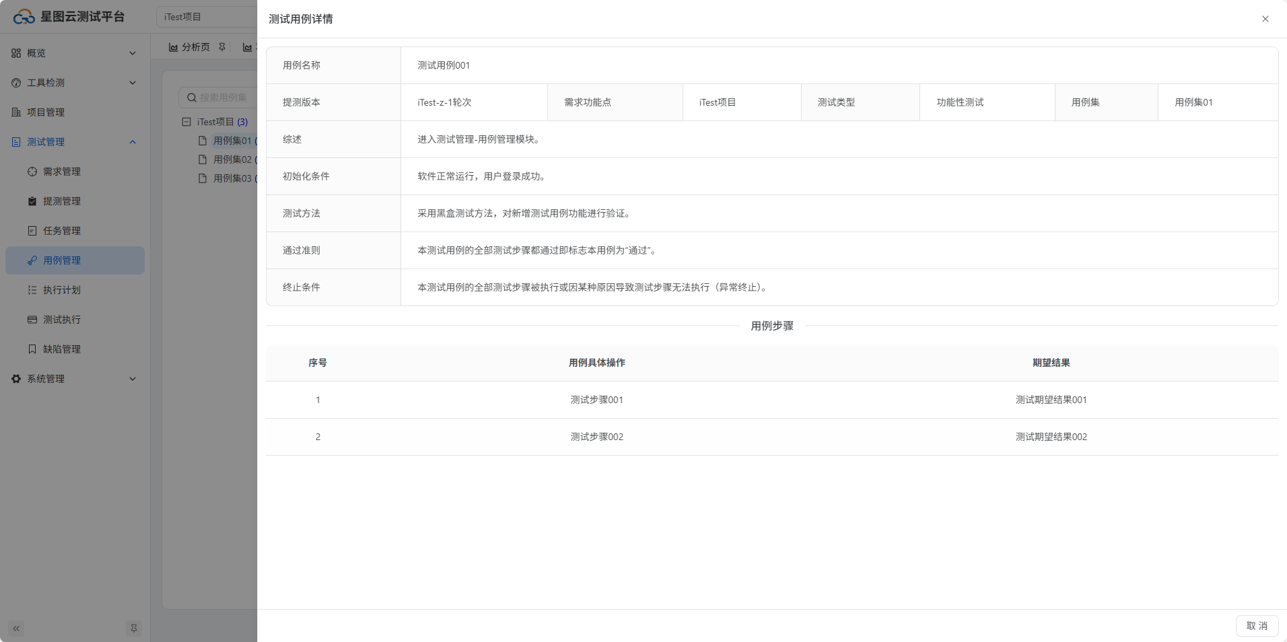
Task: Collapse the iTest项目 tree node
Action: [x=186, y=122]
